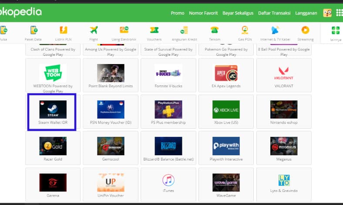Select PSN Money Voucher (ID)

coord(111,112)
